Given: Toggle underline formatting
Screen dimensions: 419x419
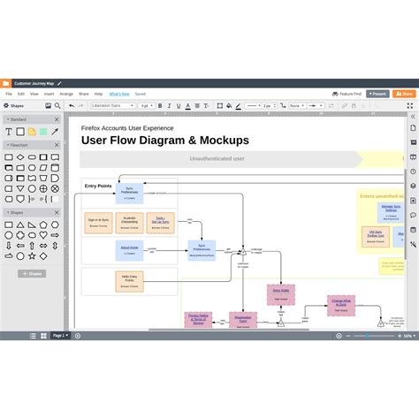Looking at the screenshot, I should (x=179, y=106).
